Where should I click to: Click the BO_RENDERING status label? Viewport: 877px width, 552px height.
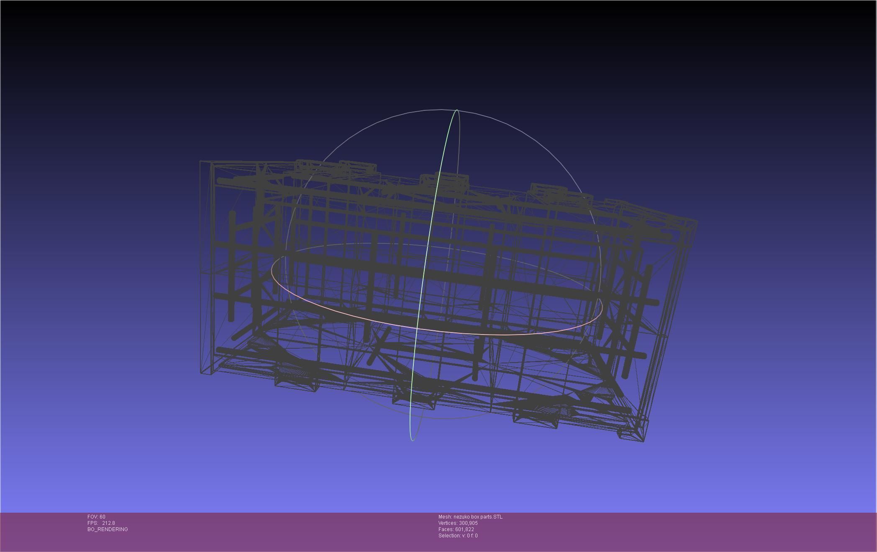pos(108,529)
